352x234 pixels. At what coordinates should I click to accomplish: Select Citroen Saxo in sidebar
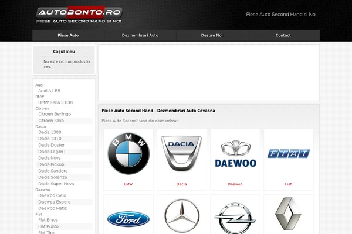tap(51, 121)
